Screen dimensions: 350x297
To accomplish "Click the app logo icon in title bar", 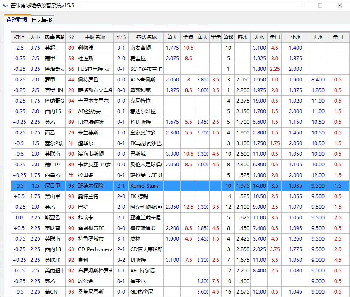I will coord(5,6).
